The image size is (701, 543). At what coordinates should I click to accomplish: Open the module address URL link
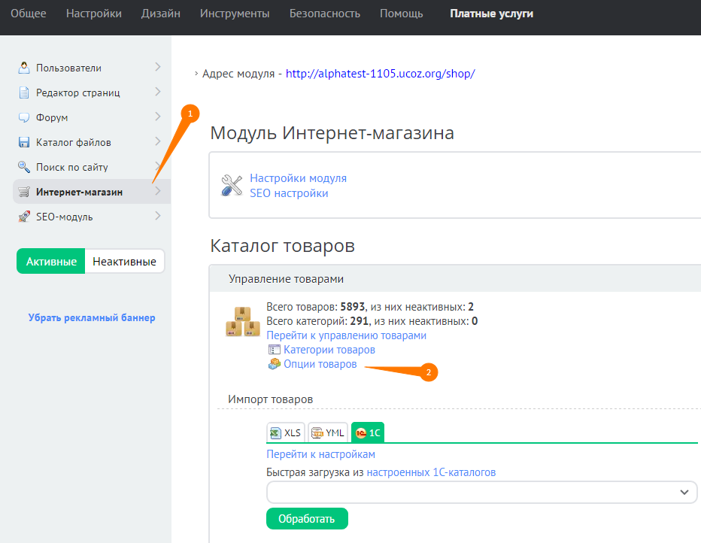coord(380,74)
